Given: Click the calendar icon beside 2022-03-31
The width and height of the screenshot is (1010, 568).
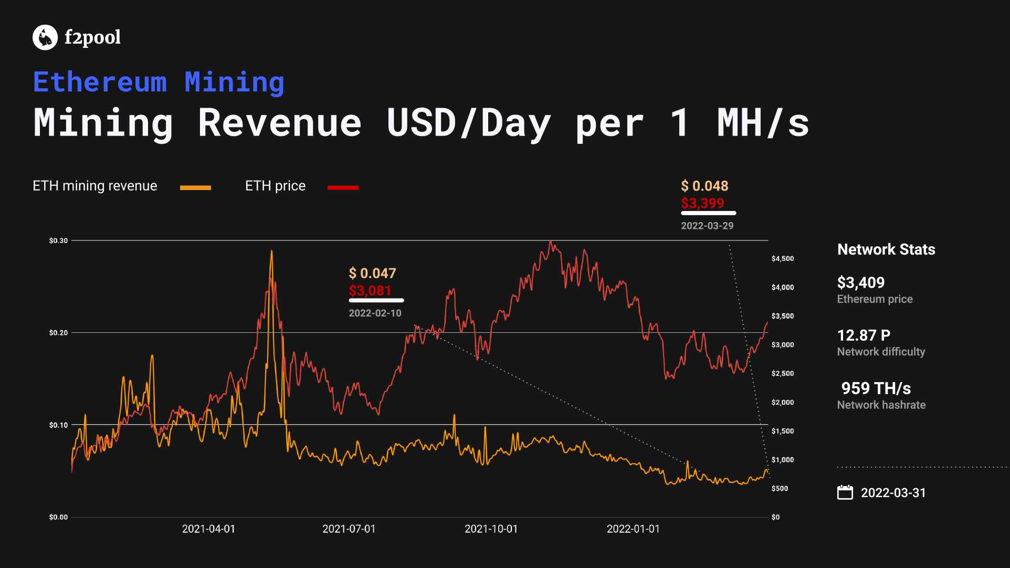Looking at the screenshot, I should 845,492.
